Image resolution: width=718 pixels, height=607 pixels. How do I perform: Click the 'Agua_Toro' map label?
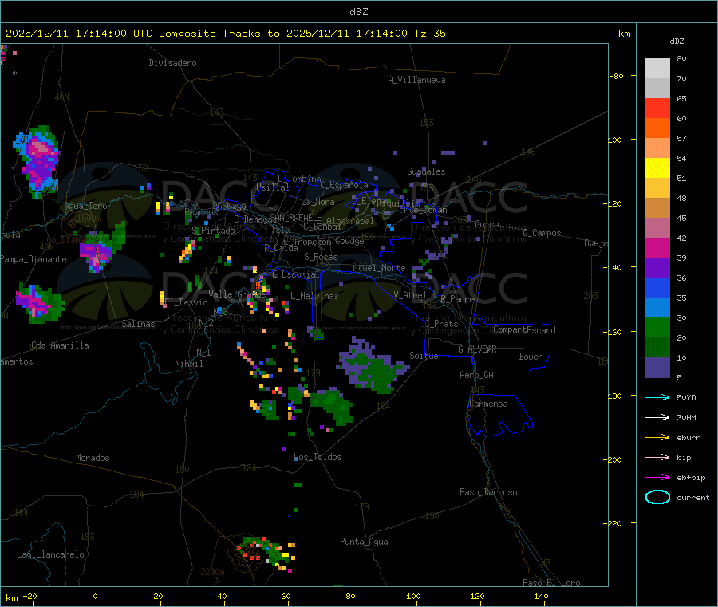click(85, 206)
